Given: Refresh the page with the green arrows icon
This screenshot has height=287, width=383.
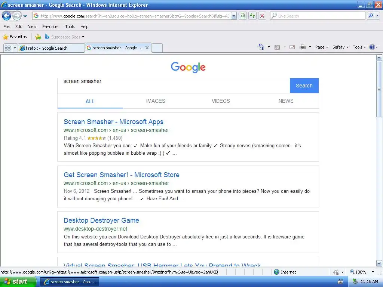Looking at the screenshot, I should tap(252, 16).
